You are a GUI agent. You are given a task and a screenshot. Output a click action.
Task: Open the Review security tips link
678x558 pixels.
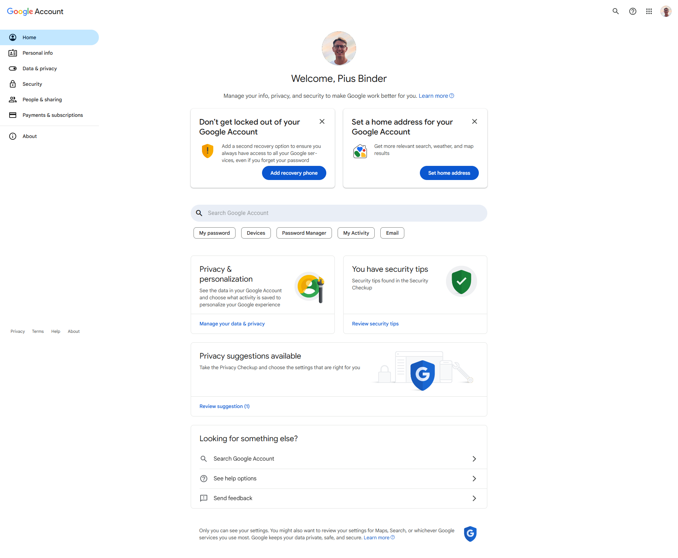click(375, 324)
